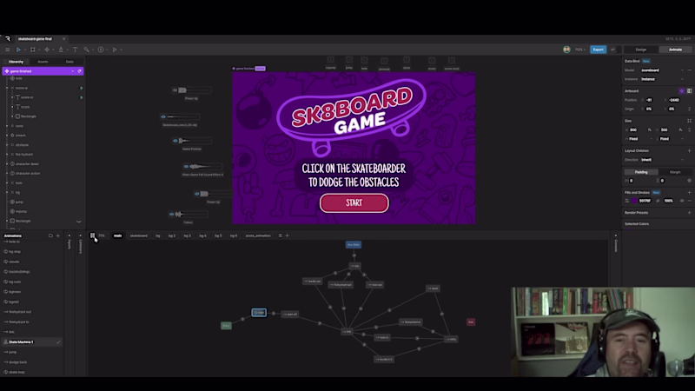
Task: Select the score_animation layer tab
Action: pyautogui.click(x=258, y=235)
